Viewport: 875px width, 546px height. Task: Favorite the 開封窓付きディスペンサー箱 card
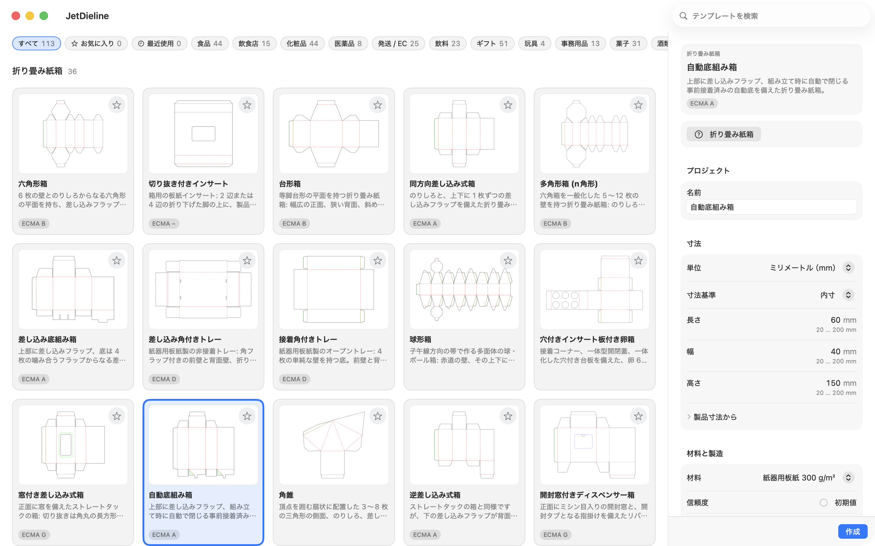(638, 416)
